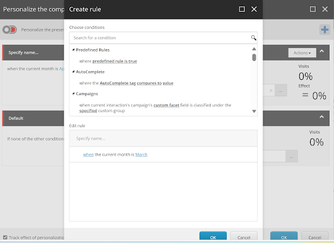
Task: Open browse ellipsis button in first rule
Action: click(x=281, y=90)
